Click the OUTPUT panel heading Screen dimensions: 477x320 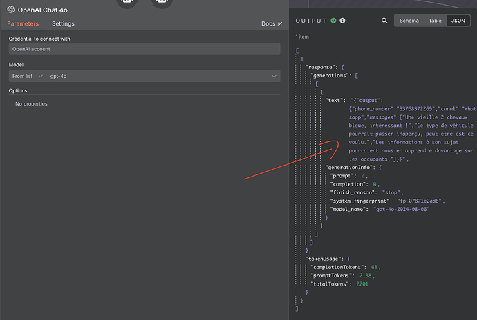pyautogui.click(x=310, y=21)
